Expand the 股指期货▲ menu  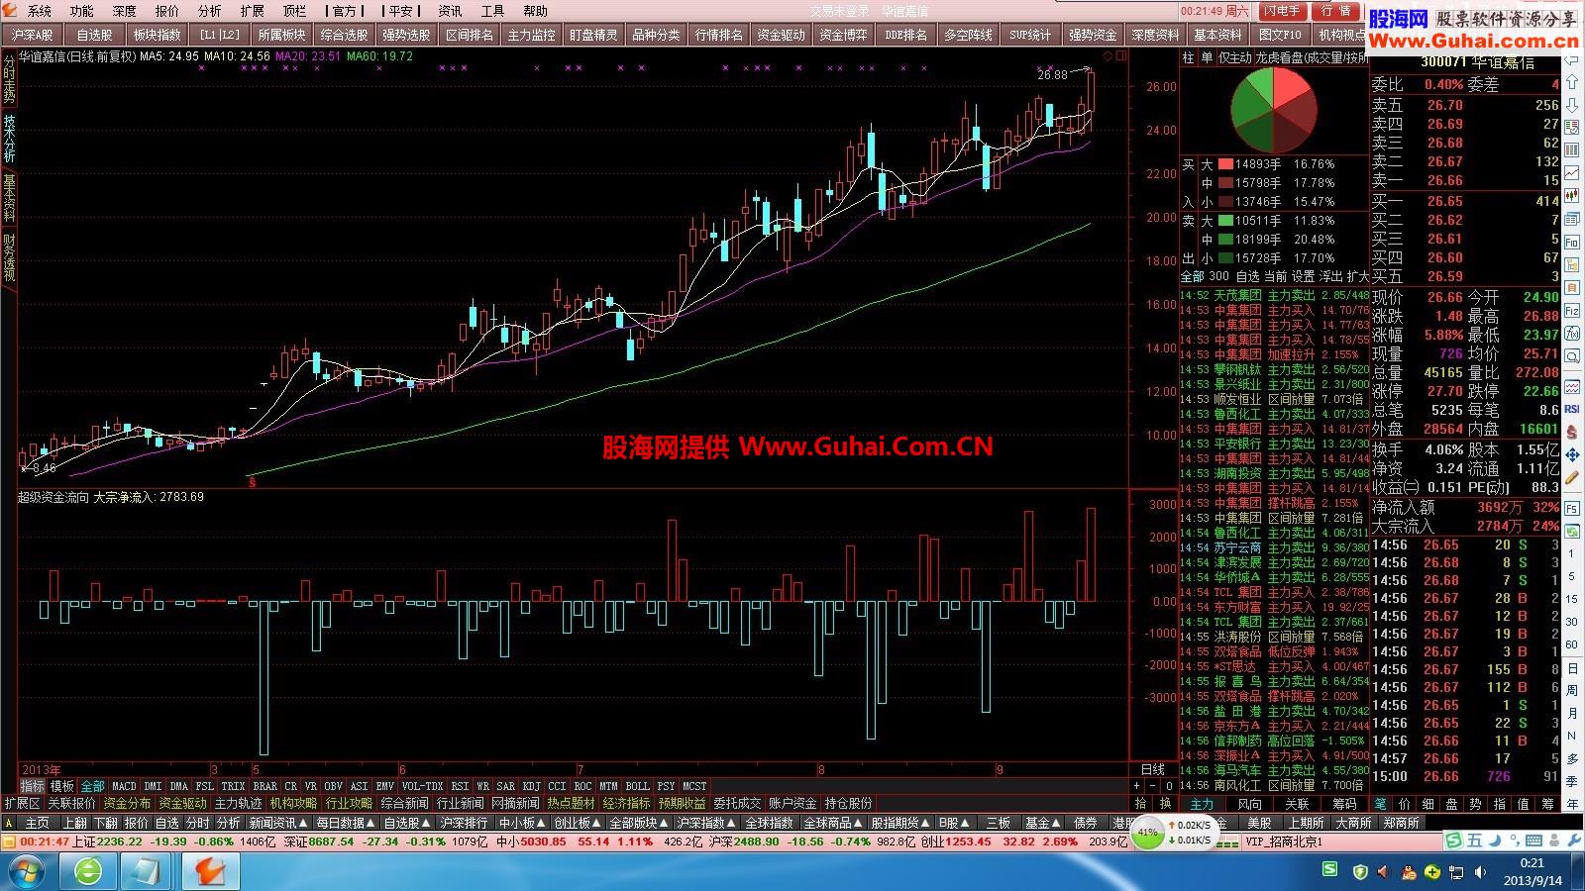900,823
